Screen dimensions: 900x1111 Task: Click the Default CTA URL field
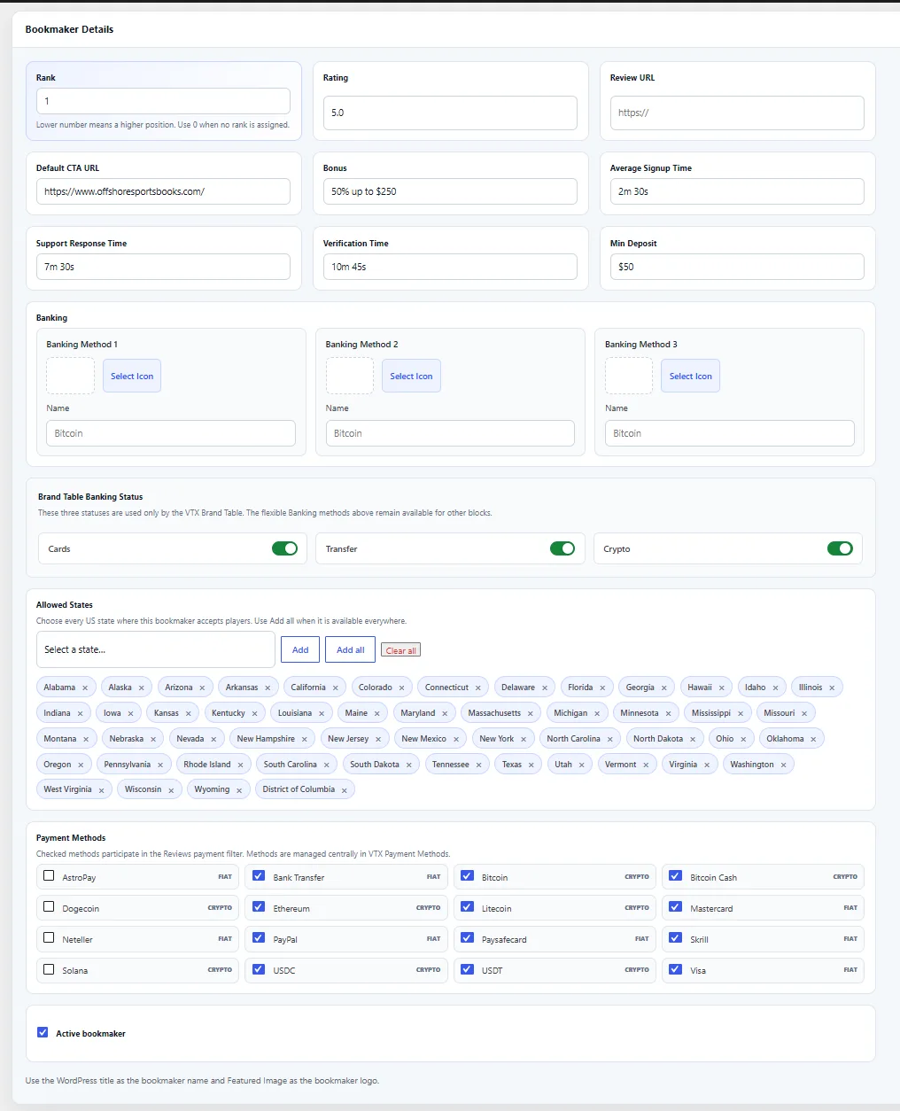coord(163,191)
